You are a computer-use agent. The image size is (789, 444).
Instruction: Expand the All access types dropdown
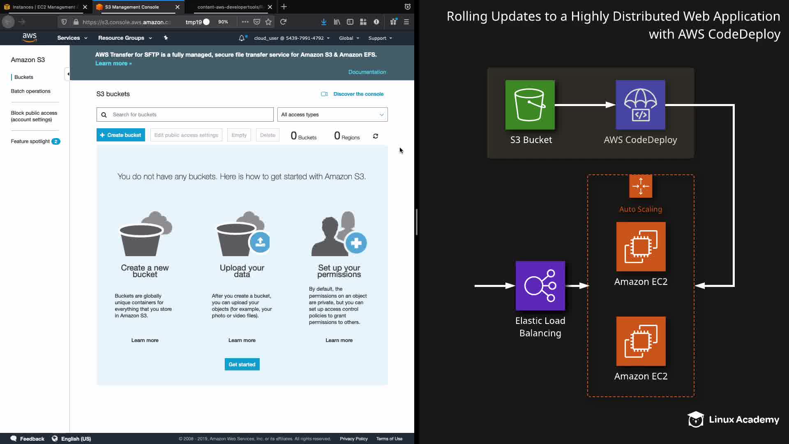(332, 115)
